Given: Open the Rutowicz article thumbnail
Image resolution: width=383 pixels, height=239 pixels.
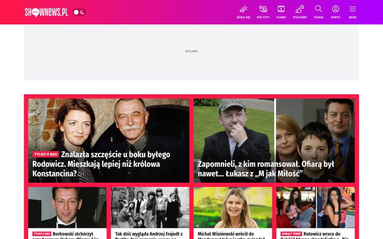Looking at the screenshot, I should [315, 207].
